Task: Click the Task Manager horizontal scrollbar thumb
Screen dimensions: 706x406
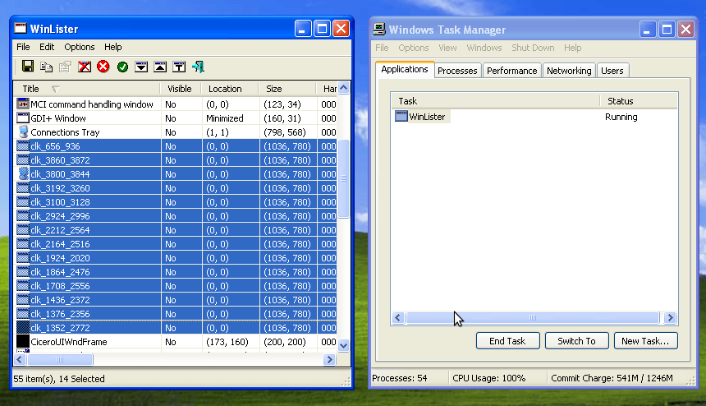Action: [x=533, y=318]
